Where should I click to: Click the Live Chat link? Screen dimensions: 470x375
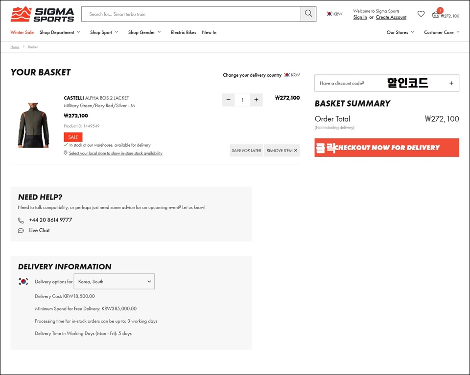39,230
